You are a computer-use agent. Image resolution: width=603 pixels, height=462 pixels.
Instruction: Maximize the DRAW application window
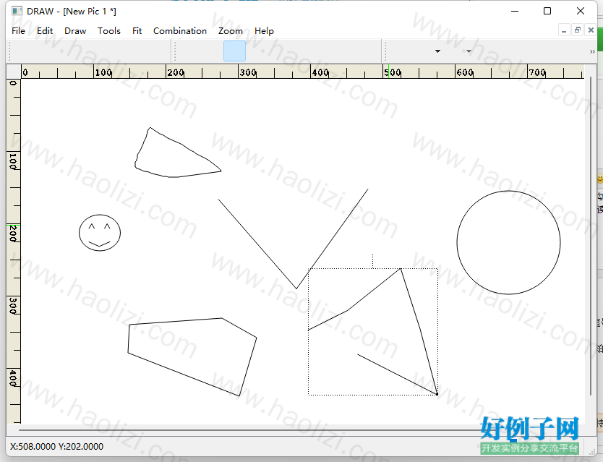point(547,11)
